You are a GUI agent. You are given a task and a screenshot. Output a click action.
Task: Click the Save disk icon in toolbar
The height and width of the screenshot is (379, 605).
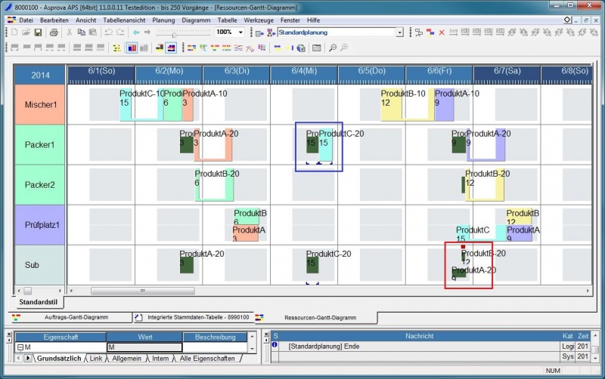tap(39, 32)
